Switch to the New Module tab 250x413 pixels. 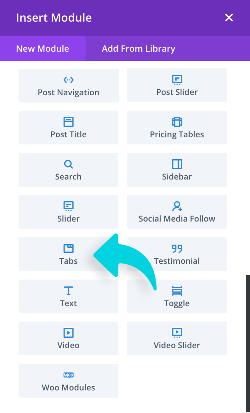pyautogui.click(x=43, y=48)
